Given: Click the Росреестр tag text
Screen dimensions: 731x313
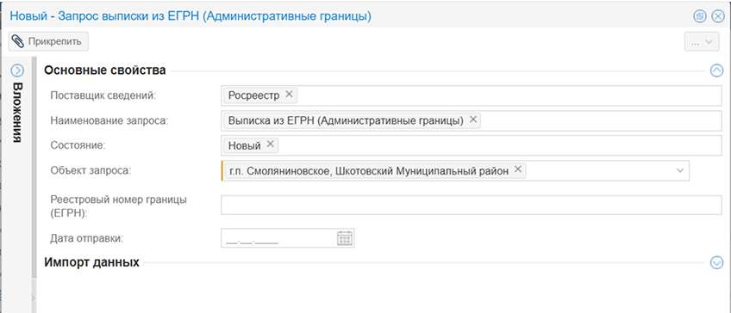Looking at the screenshot, I should pyautogui.click(x=254, y=95).
